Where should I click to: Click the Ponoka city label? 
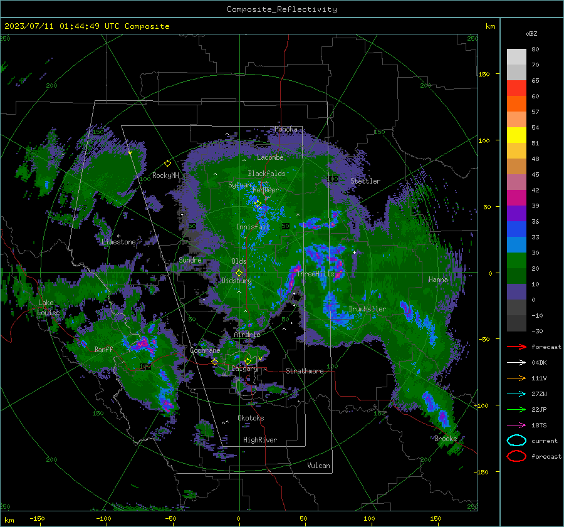[286, 129]
